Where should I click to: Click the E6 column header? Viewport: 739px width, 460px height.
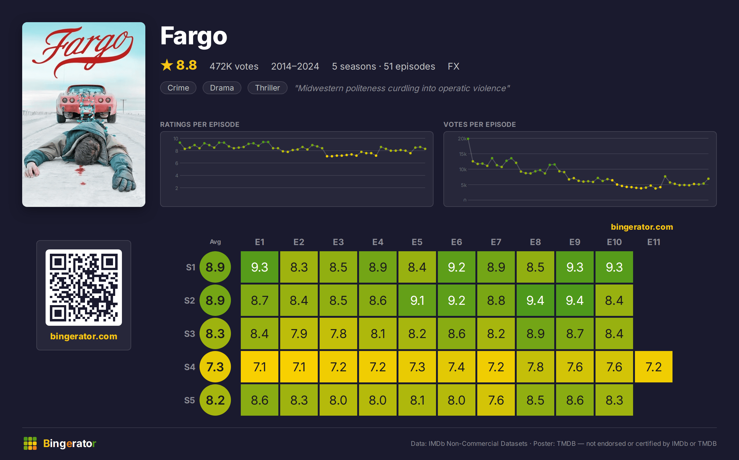point(457,242)
